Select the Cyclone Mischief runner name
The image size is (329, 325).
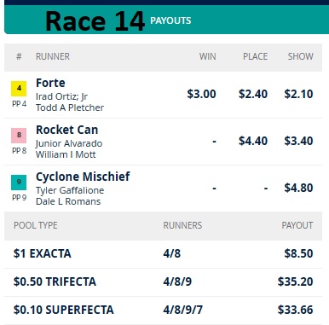pos(83,177)
